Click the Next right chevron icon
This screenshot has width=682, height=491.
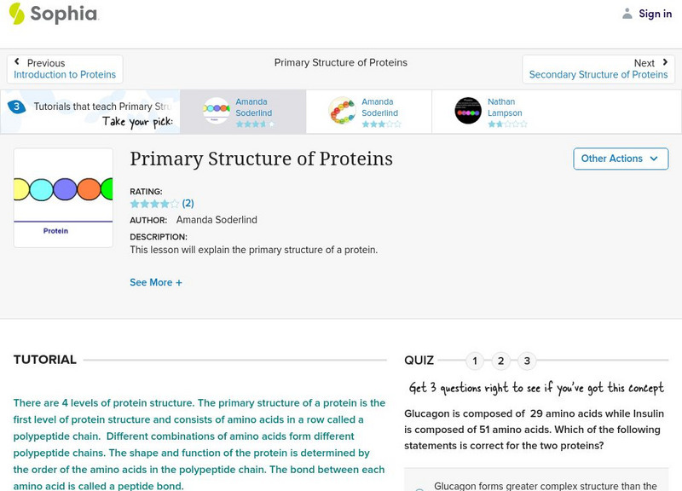click(665, 63)
